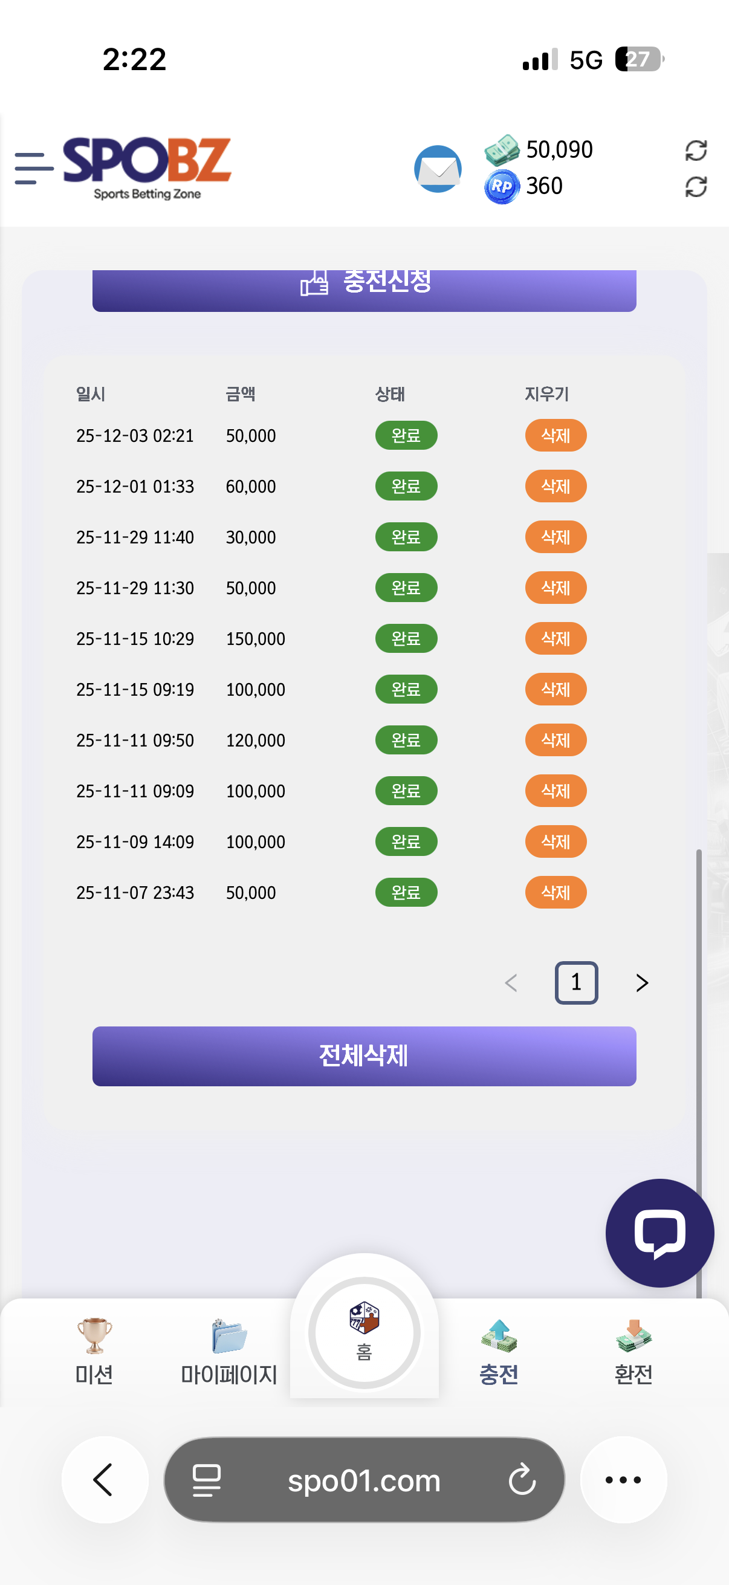
Task: Switch to the 환전 tab
Action: (633, 1350)
